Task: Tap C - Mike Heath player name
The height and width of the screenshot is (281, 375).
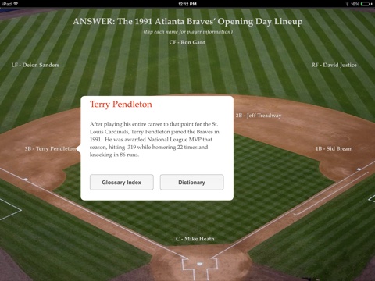Action: [x=195, y=239]
